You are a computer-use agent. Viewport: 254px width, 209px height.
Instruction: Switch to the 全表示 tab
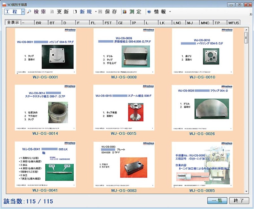[13, 23]
